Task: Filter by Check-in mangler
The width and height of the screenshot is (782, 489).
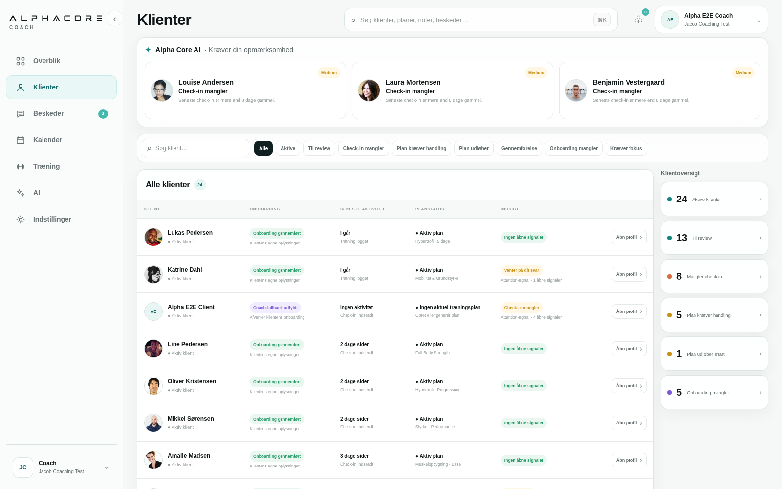Action: (364, 148)
